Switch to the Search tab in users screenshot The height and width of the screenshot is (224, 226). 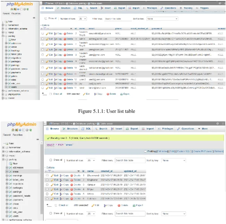92,8
